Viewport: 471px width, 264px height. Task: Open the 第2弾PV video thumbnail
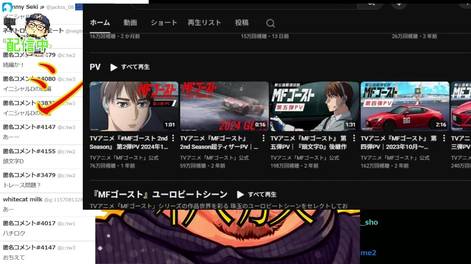pos(134,106)
